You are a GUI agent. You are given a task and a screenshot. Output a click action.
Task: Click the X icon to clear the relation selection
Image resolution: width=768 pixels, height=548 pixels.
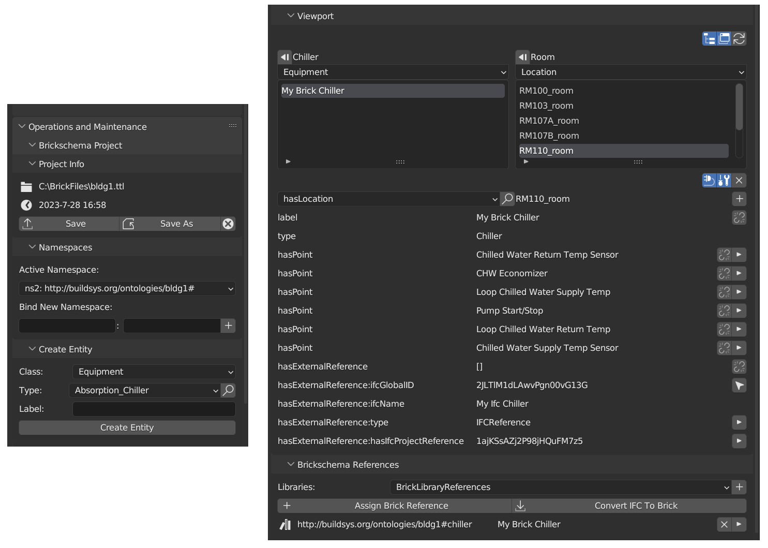[x=739, y=180]
